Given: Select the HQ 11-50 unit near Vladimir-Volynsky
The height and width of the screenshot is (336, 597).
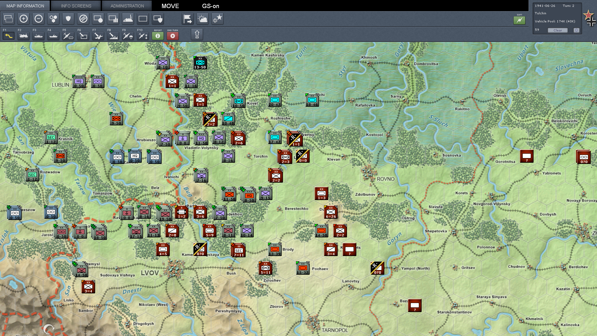Looking at the screenshot, I should point(201,138).
